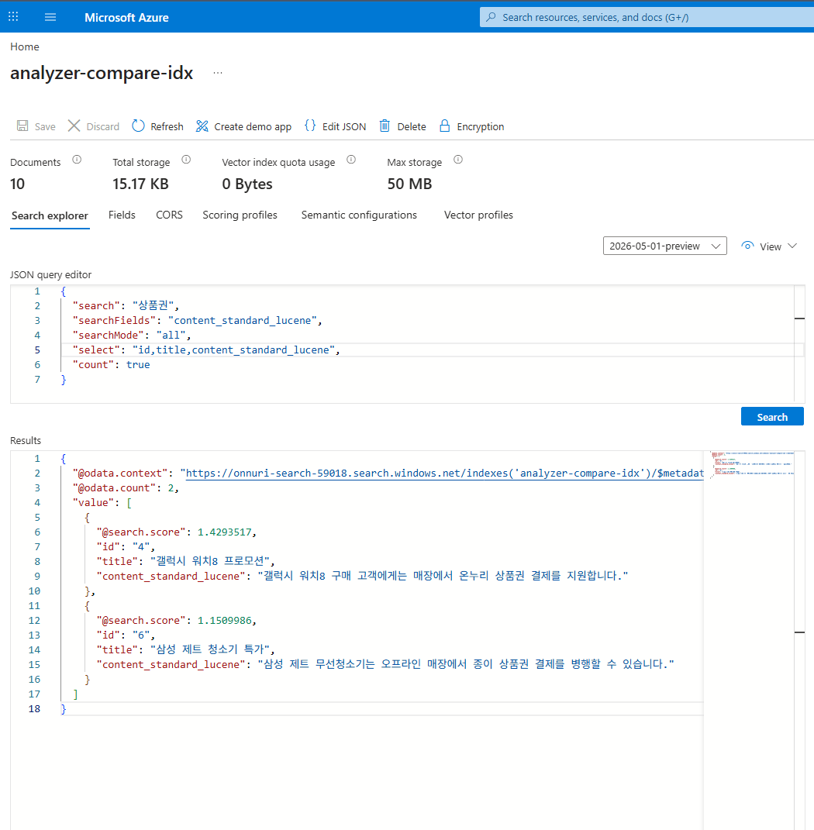Image resolution: width=814 pixels, height=830 pixels.
Task: Select the Search explorer tab
Action: [50, 215]
